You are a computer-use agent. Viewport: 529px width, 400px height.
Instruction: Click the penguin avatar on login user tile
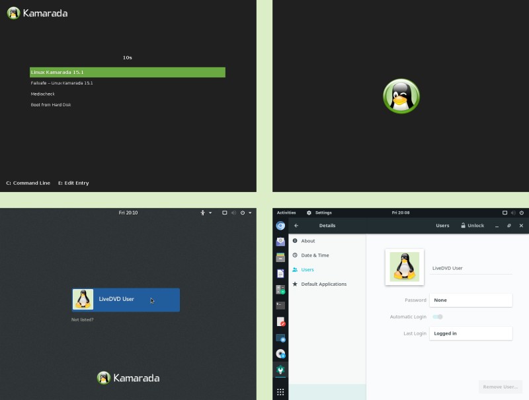pyautogui.click(x=83, y=299)
